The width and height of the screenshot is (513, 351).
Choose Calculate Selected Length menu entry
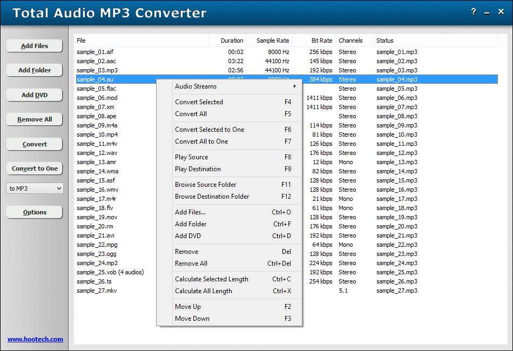click(235, 279)
